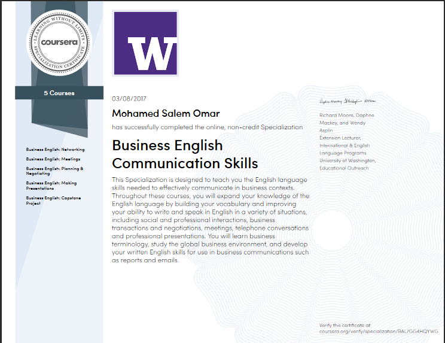
Task: Open the coursera.org/verify/specialization link
Action: tap(379, 332)
